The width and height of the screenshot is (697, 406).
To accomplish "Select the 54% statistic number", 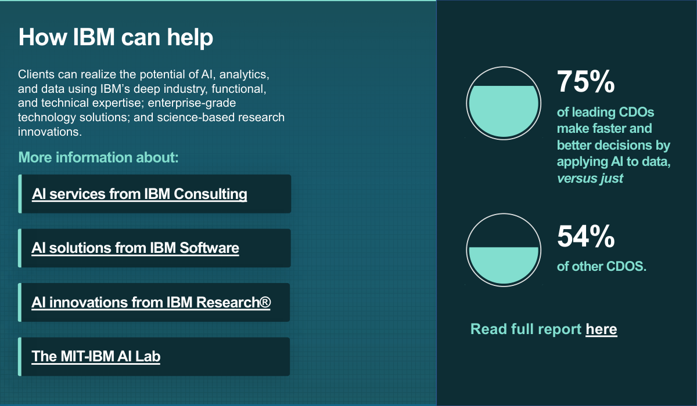I will (586, 236).
